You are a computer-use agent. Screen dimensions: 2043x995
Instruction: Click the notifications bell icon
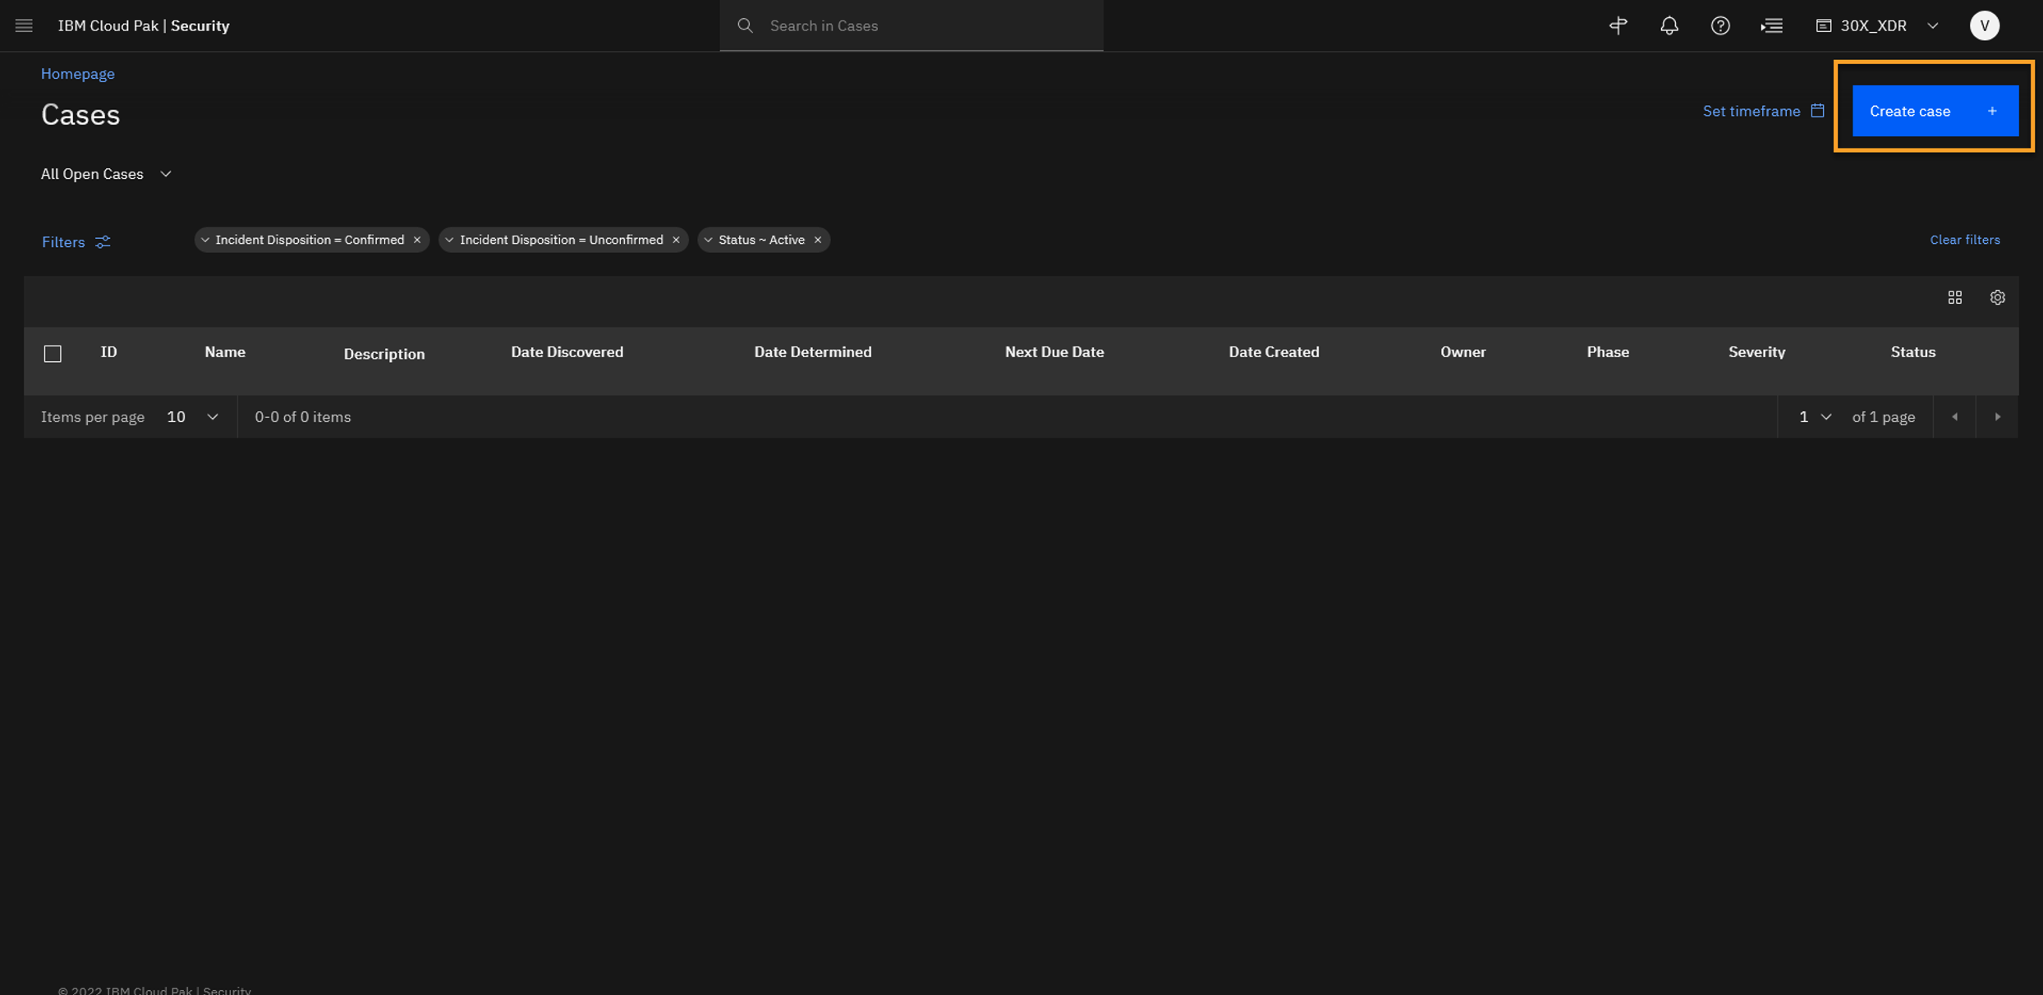[x=1669, y=25]
